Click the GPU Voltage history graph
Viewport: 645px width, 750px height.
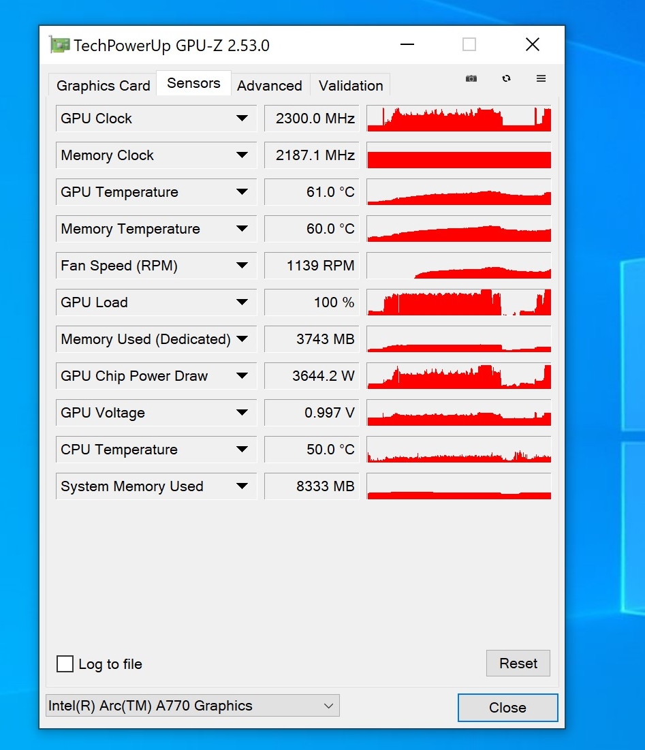[459, 413]
